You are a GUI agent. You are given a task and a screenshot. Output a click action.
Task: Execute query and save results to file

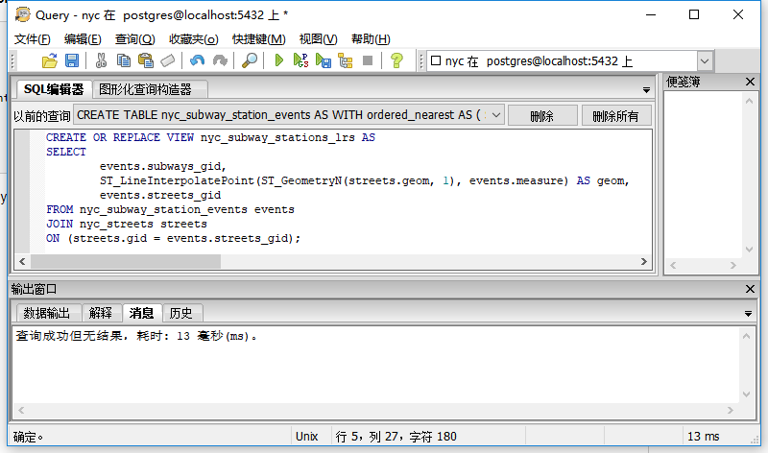tap(324, 60)
